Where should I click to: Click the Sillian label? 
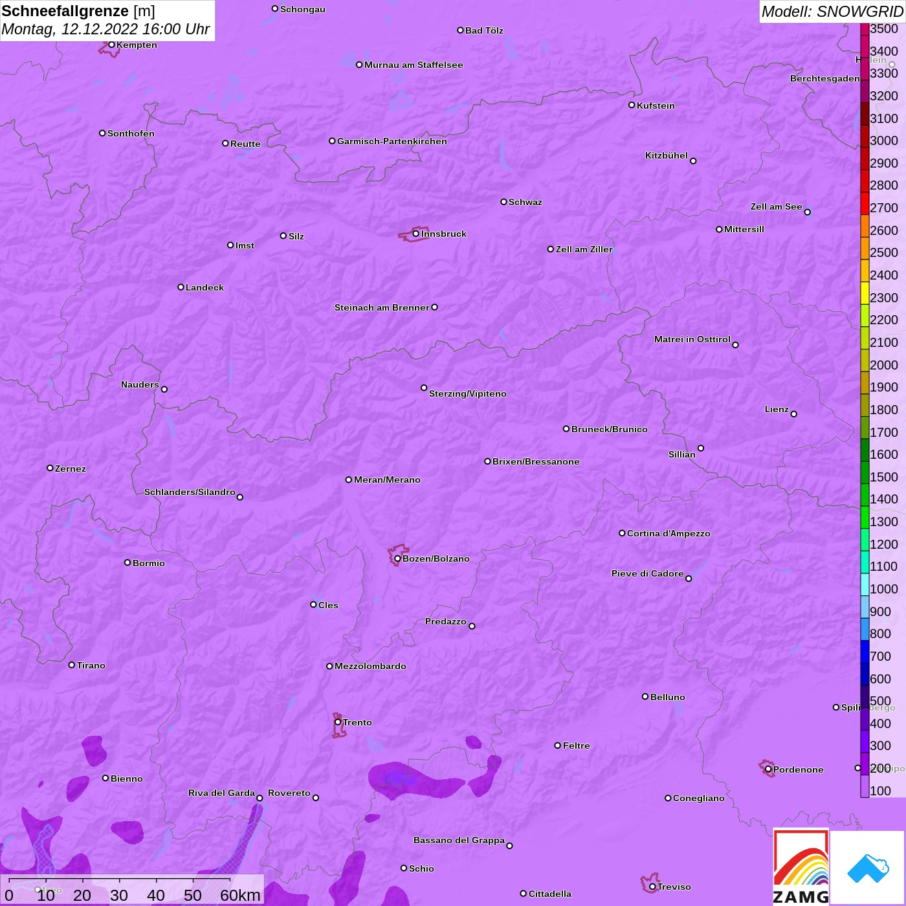[682, 454]
